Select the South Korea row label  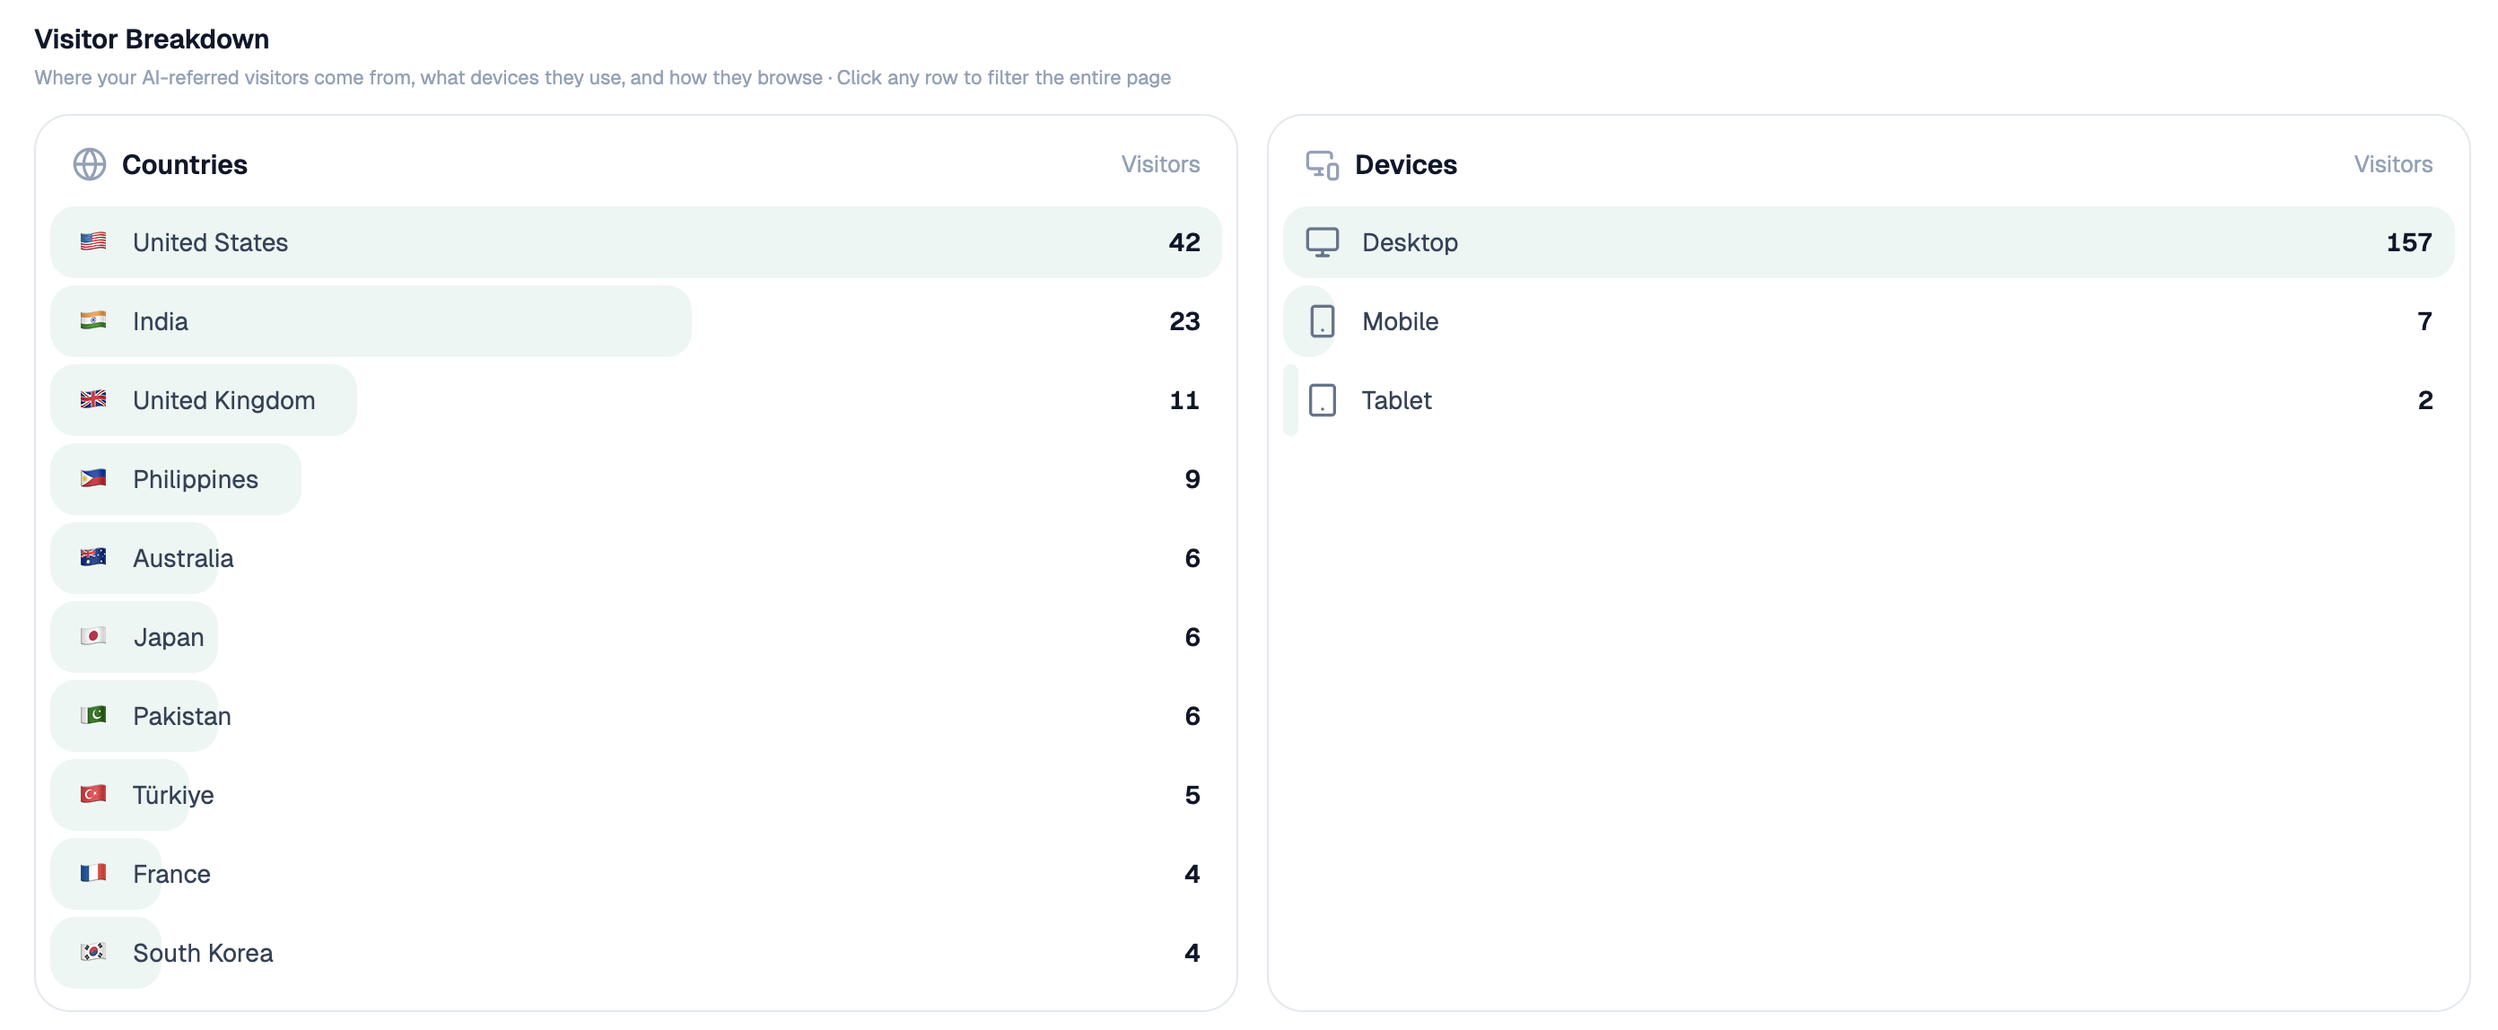(x=203, y=954)
